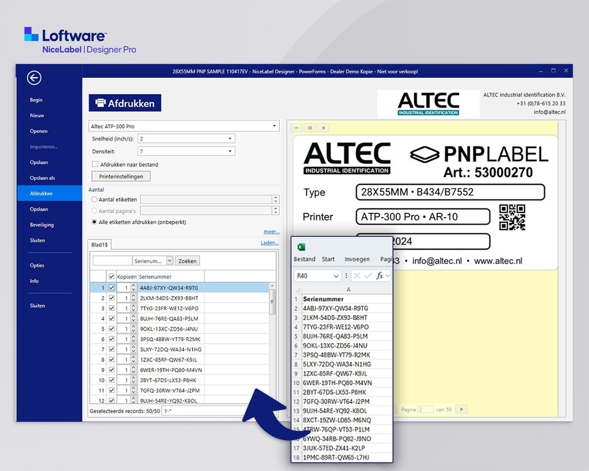
Task: Click the fit-to-window preview icon
Action: pos(310,128)
